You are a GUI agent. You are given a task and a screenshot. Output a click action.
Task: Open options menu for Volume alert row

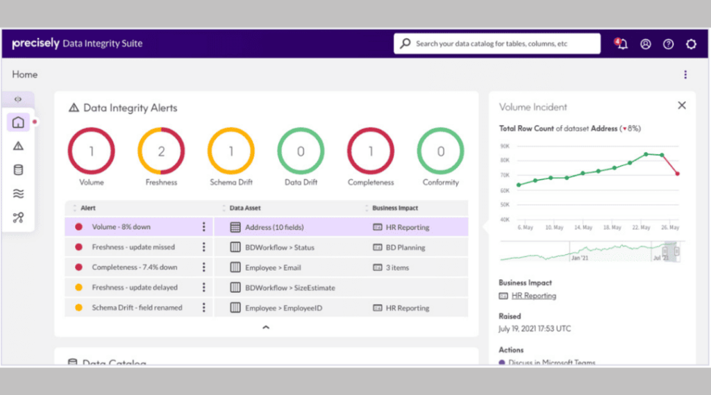click(x=203, y=227)
